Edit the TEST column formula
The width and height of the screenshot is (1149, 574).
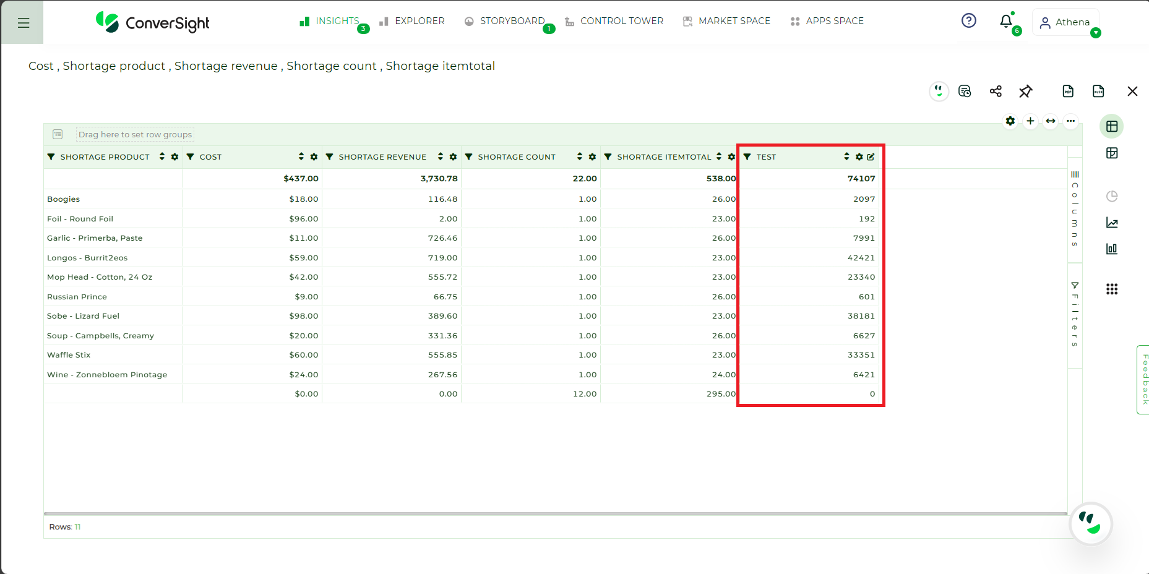tap(871, 157)
